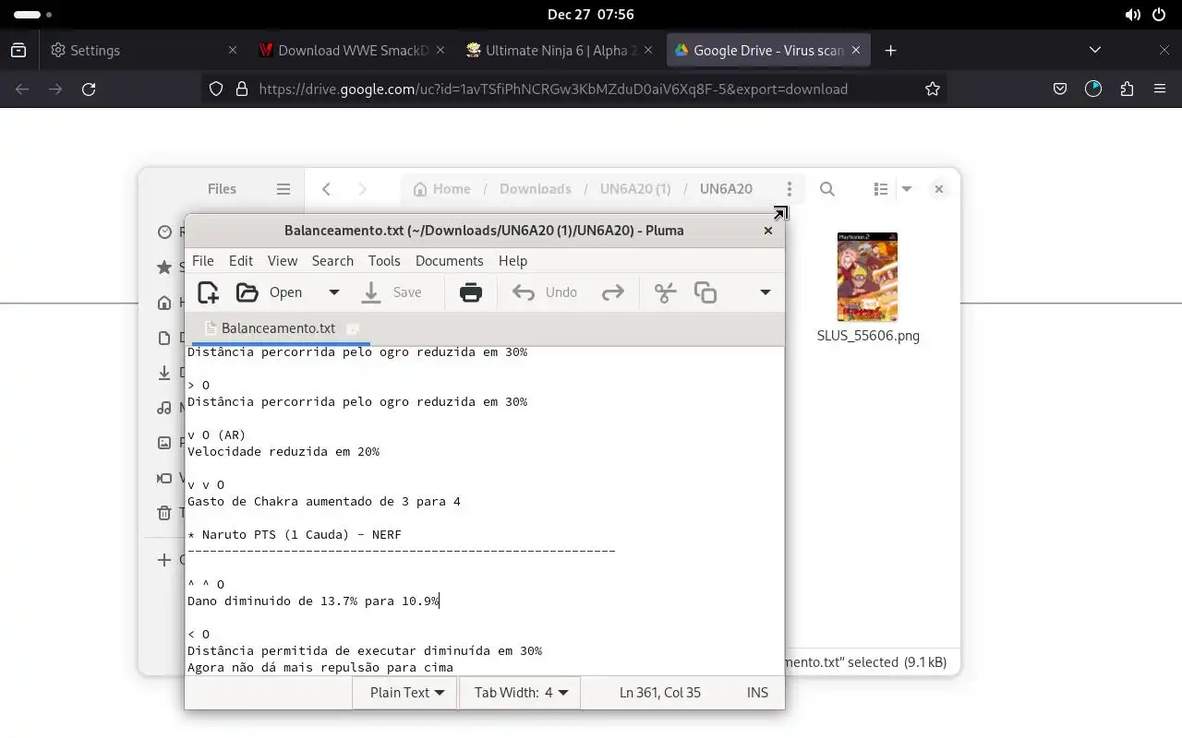Reload the current browser page
This screenshot has width=1182, height=738.
coord(89,89)
